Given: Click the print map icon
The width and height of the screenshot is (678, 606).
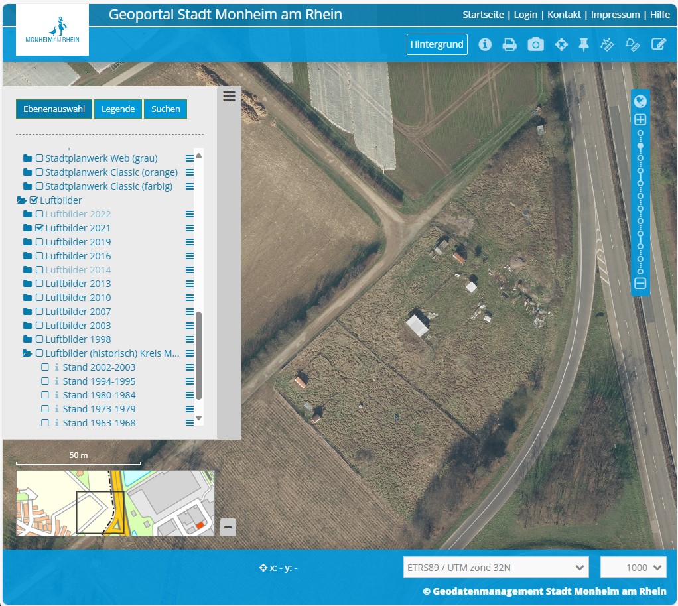Looking at the screenshot, I should pyautogui.click(x=509, y=44).
